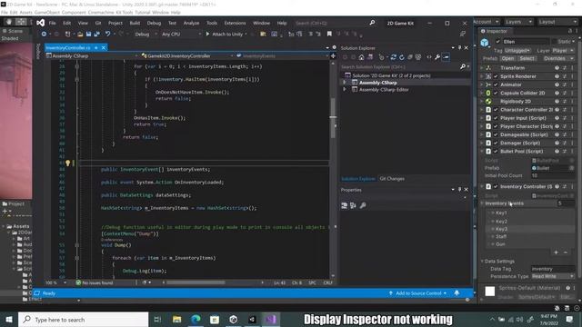Click the wrench Properties icon in Solution Explorer
582x327 pixels.
437,57
